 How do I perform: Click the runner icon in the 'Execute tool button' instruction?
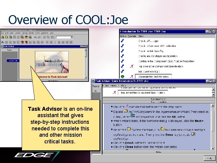point(127,106)
